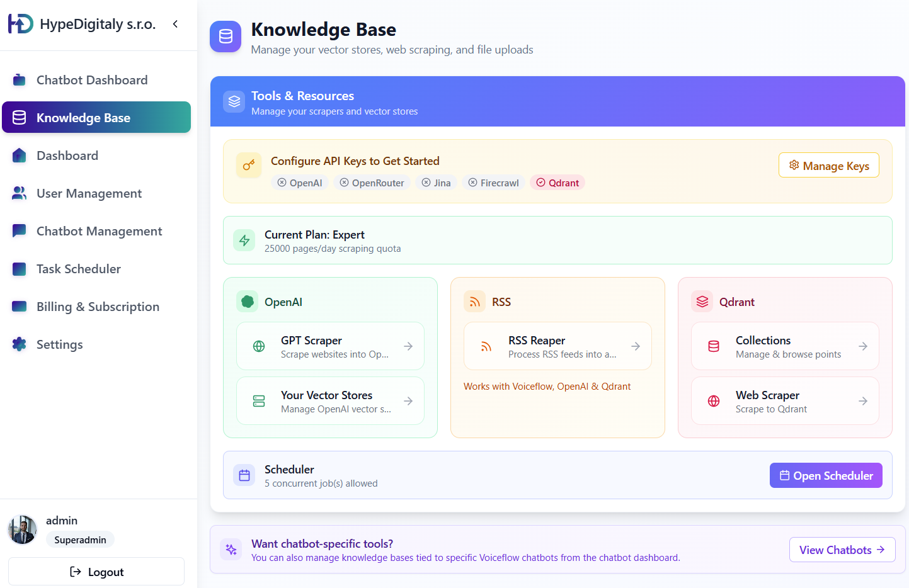The width and height of the screenshot is (909, 588).
Task: Click the Web Scraper icon under Qdrant
Action: tap(713, 400)
